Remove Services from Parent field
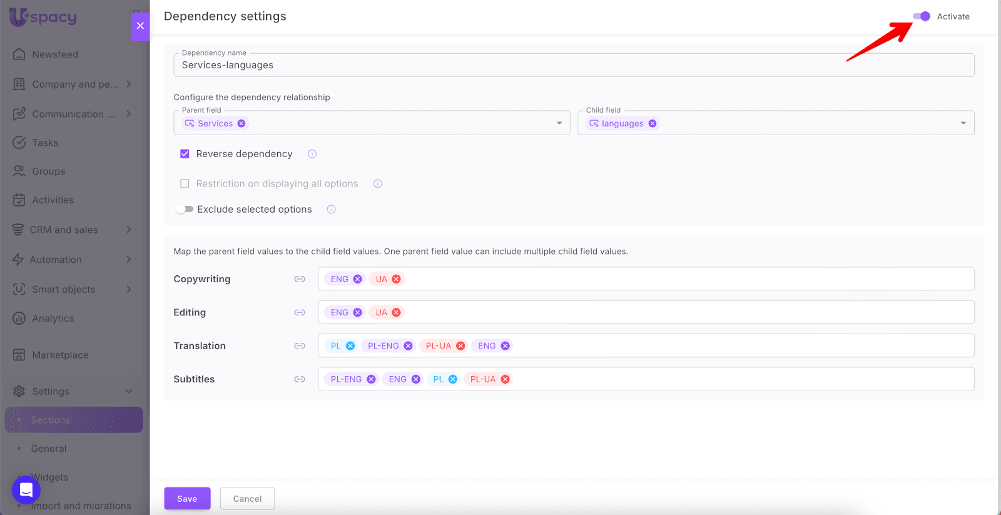 point(241,123)
